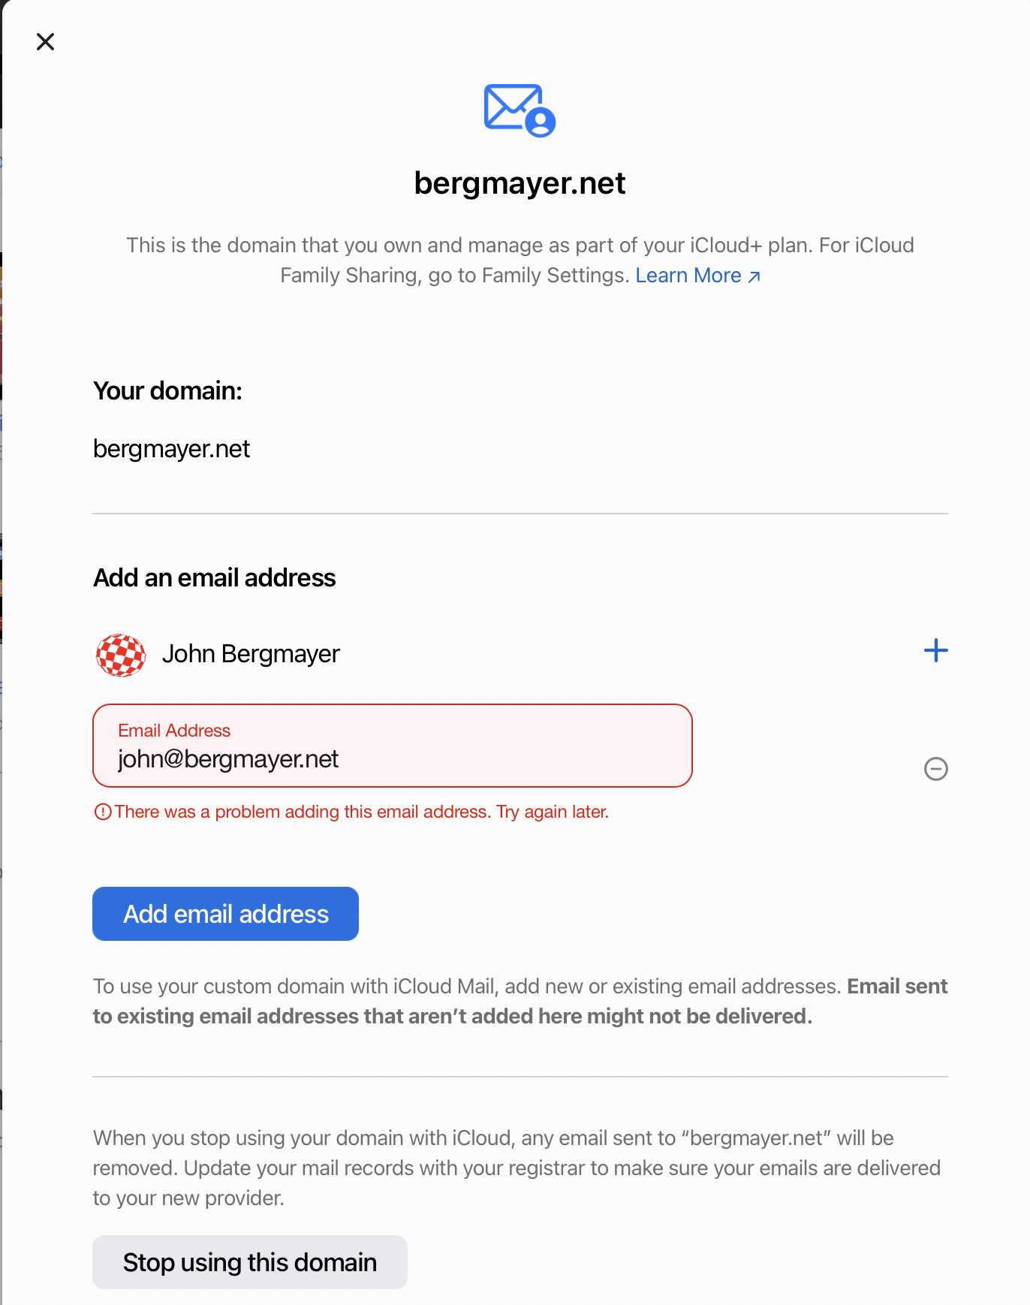Click the bergmayer.net text under Your domain
This screenshot has height=1305, width=1030.
(171, 449)
